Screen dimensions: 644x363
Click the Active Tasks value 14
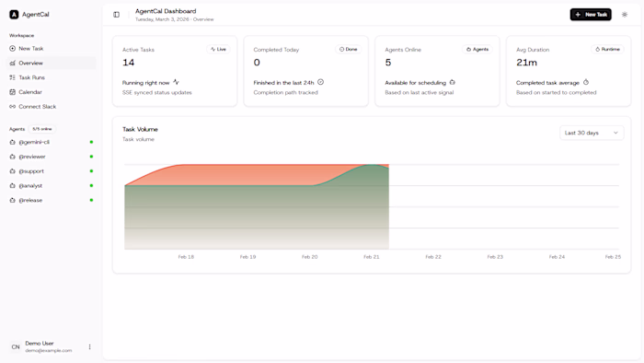pos(128,63)
